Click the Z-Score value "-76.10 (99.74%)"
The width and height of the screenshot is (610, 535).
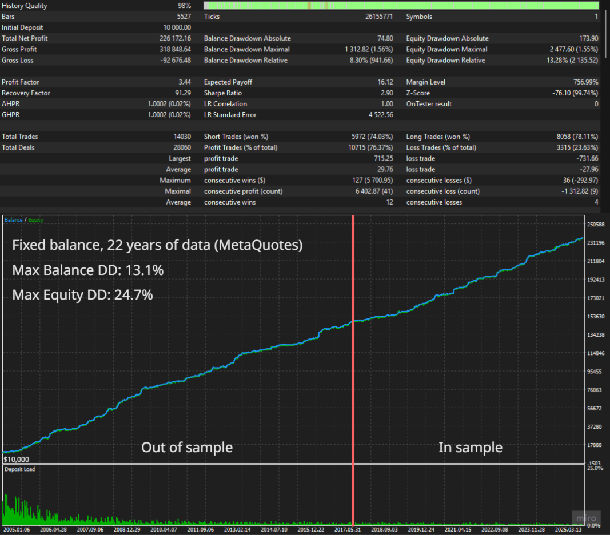tap(575, 93)
